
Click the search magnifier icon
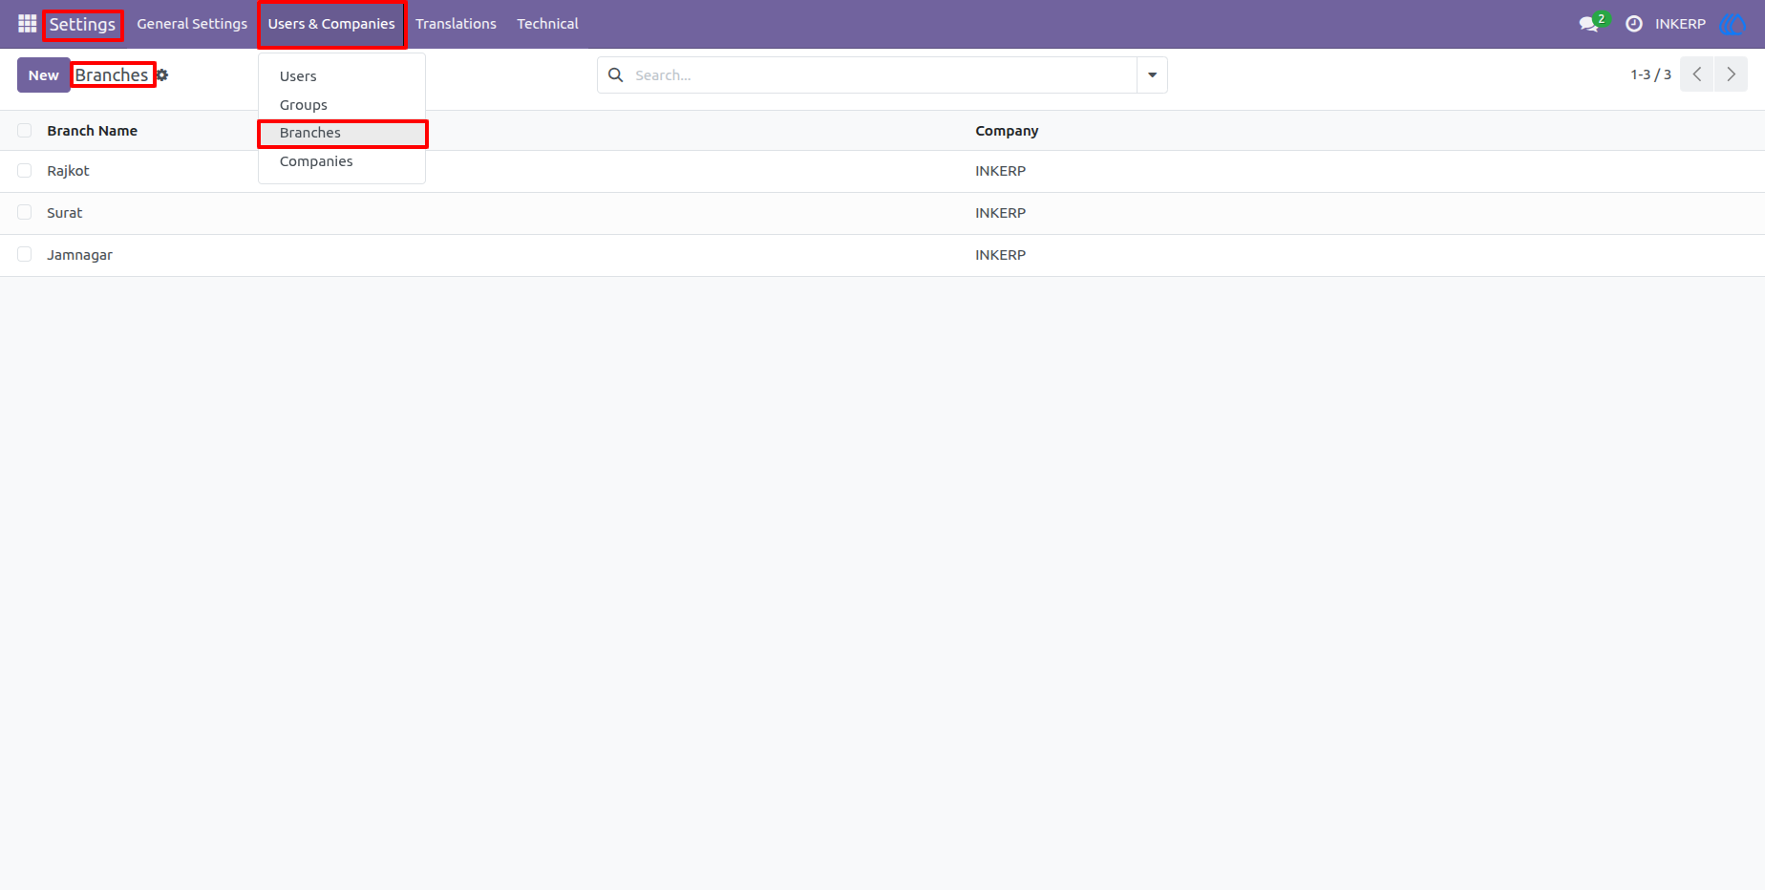[616, 74]
